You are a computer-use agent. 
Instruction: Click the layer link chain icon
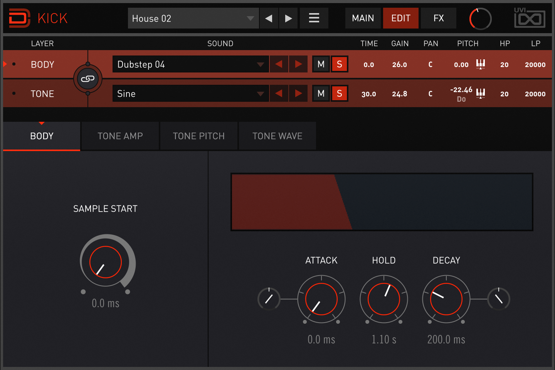[87, 79]
